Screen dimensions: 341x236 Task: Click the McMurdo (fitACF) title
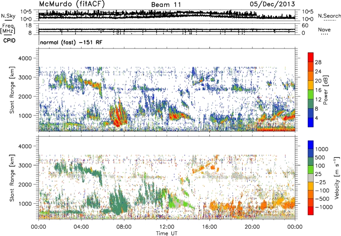pos(72,4)
